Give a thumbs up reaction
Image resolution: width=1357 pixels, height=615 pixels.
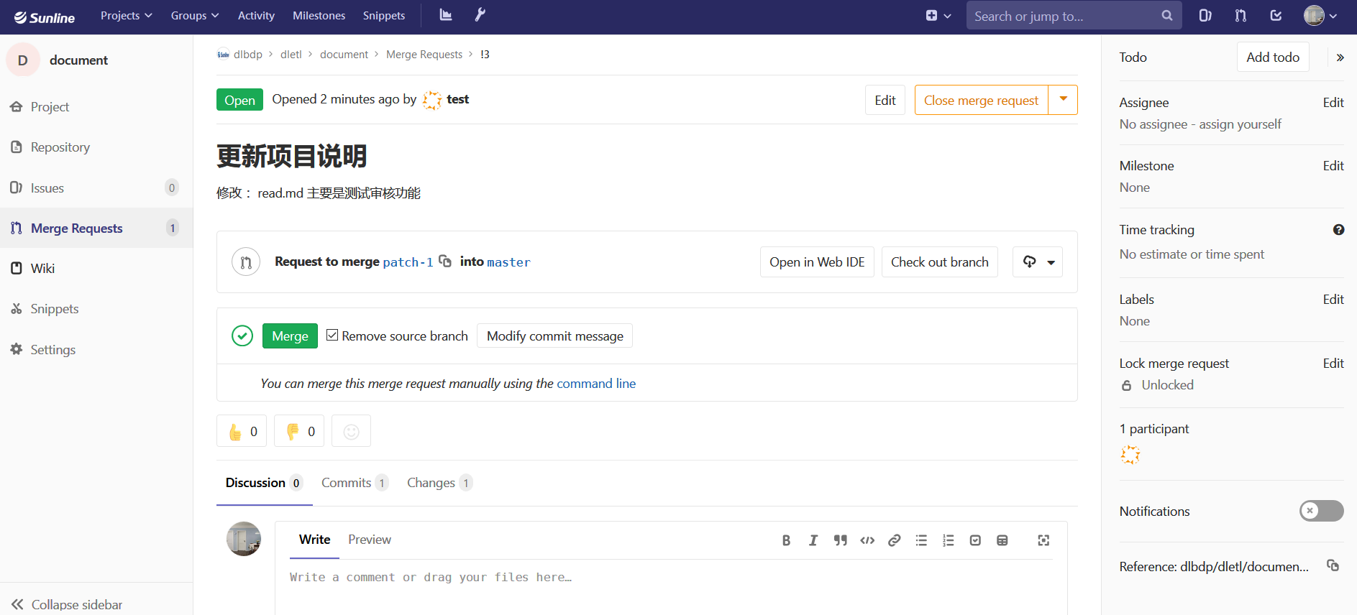tap(242, 431)
